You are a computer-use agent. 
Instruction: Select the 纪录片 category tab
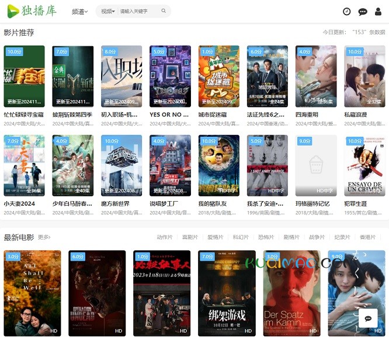tap(342, 237)
